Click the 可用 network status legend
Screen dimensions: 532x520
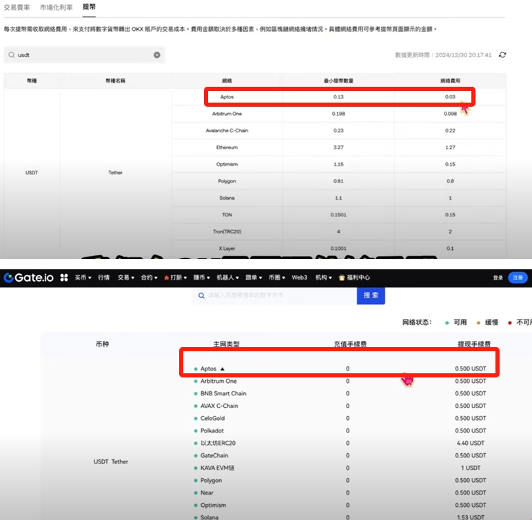click(x=456, y=322)
